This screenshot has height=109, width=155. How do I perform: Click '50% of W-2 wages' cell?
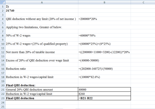(42, 36)
